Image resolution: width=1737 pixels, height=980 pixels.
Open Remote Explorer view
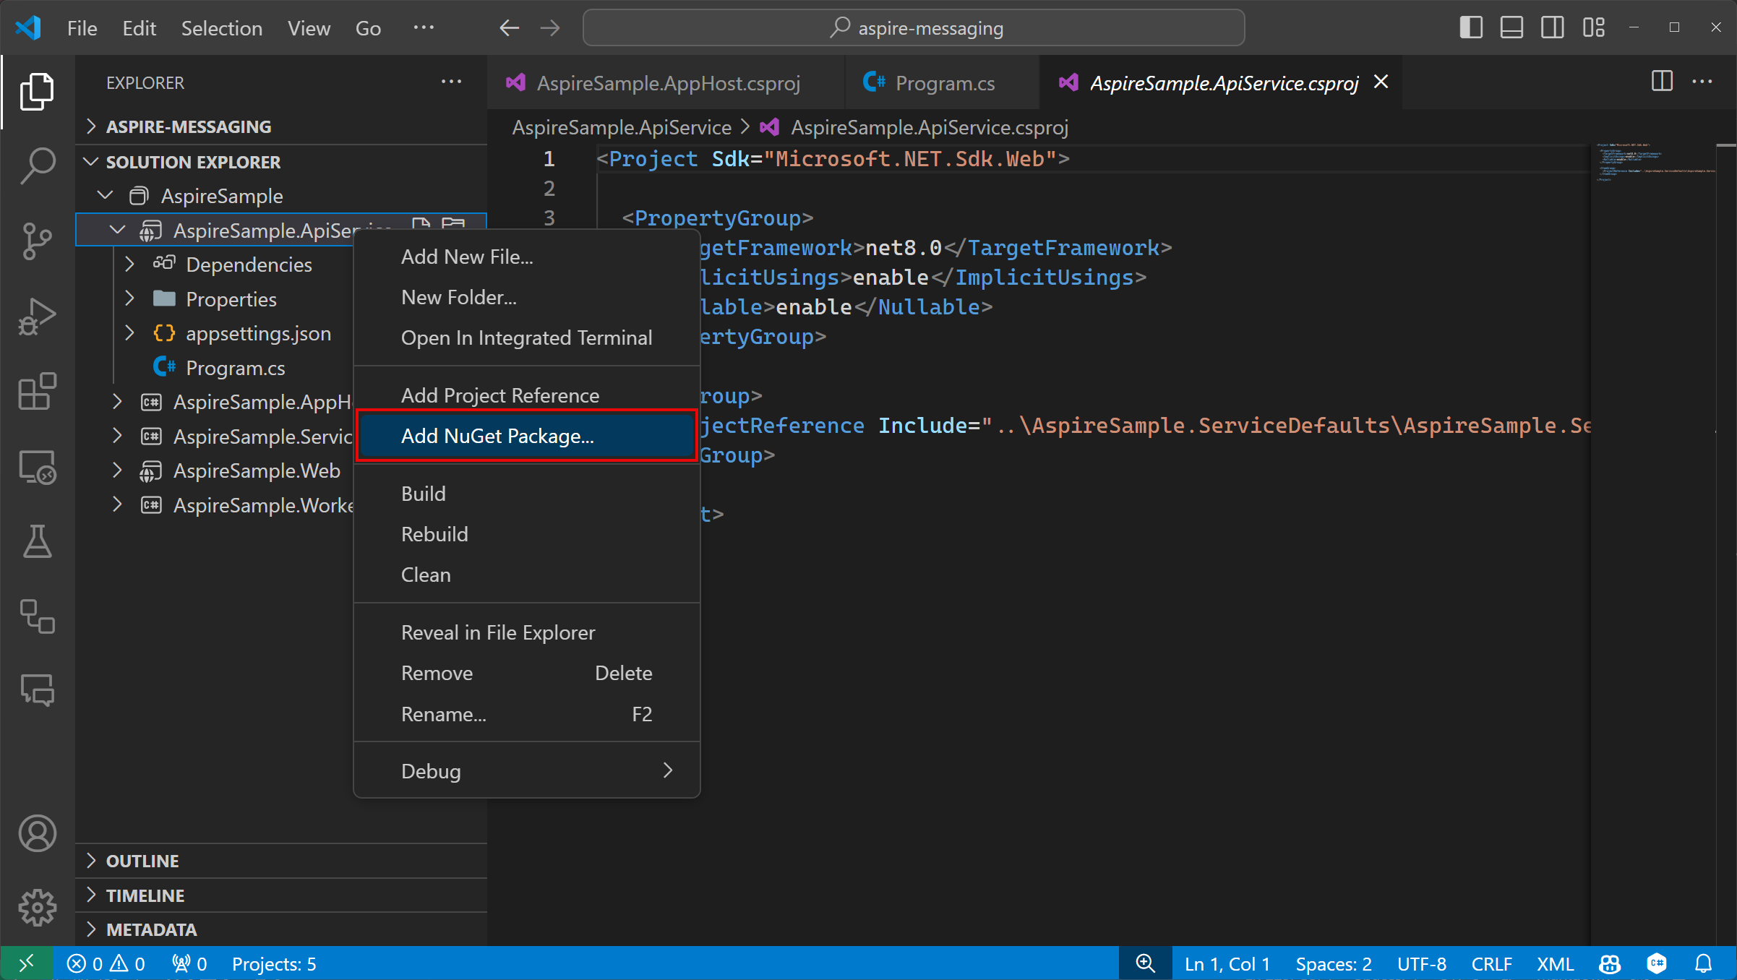coord(37,468)
